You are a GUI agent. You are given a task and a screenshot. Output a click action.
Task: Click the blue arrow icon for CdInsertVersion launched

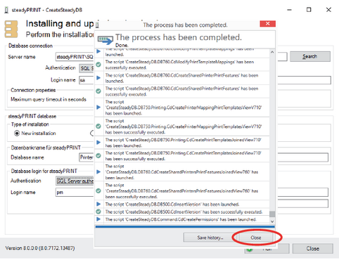(x=98, y=204)
